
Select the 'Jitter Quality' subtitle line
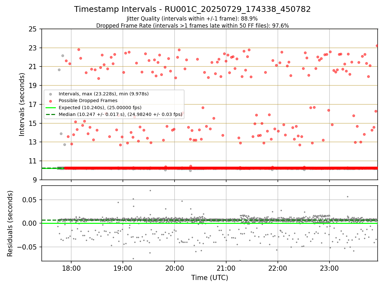click(192, 19)
